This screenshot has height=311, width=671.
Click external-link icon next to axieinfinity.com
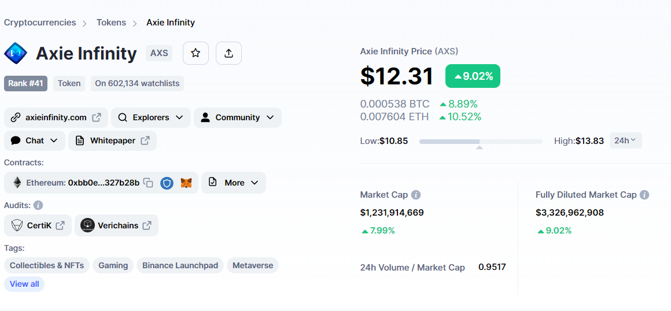[x=97, y=117]
